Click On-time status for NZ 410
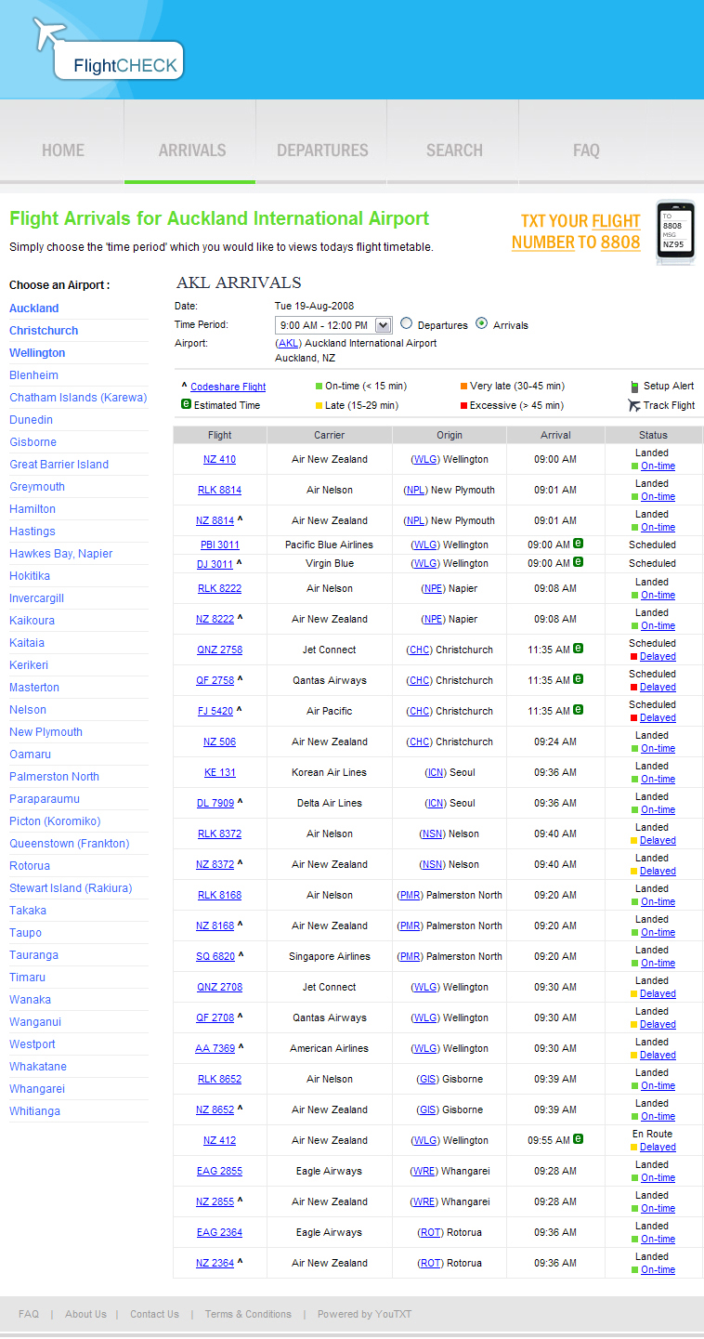 click(658, 466)
